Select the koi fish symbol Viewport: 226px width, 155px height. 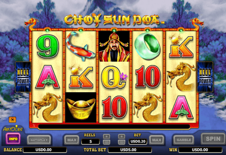81,46
